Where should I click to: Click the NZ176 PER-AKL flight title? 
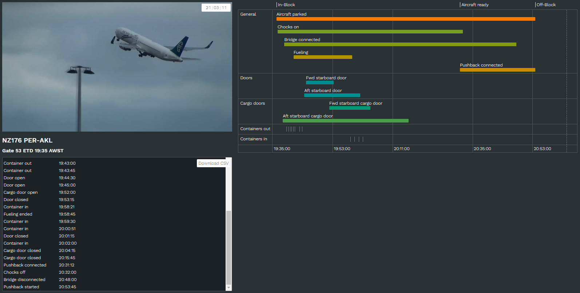point(27,140)
